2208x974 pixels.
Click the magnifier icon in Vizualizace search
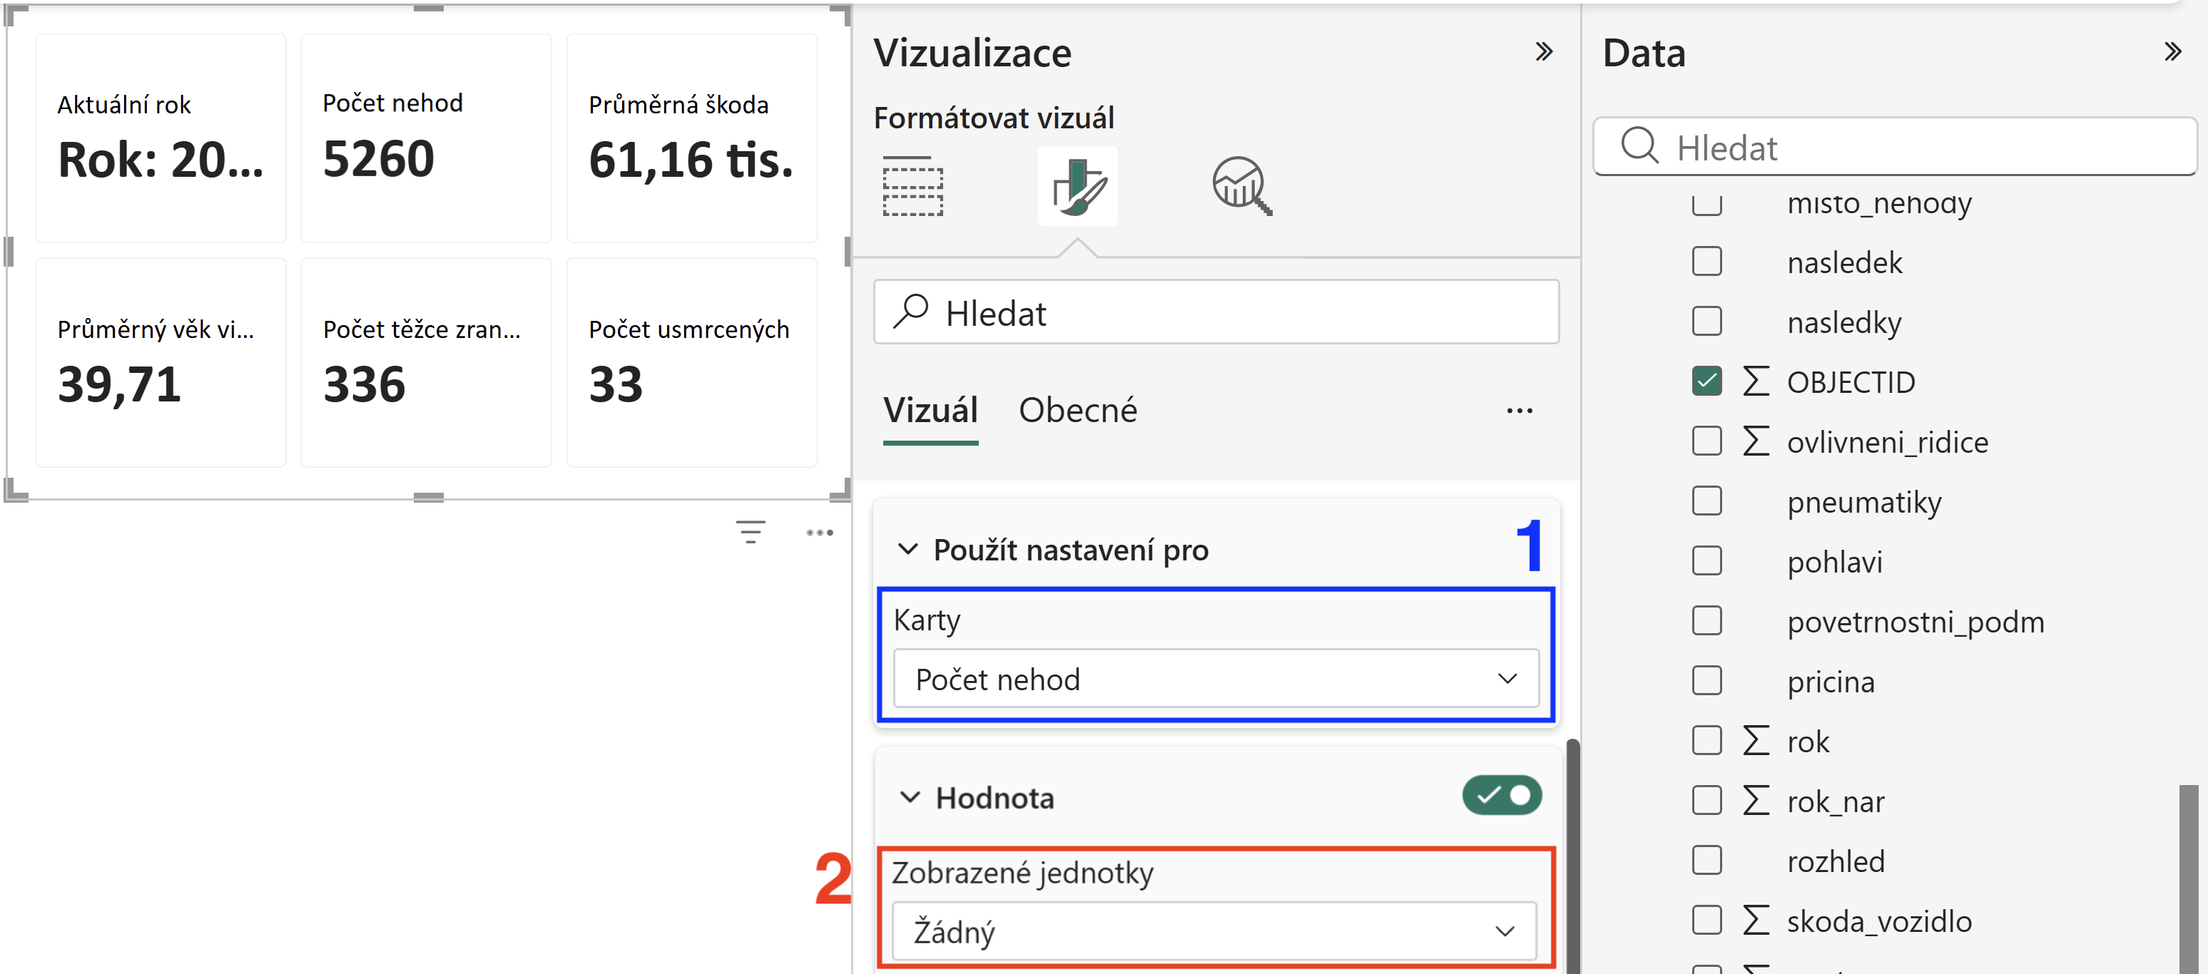pos(910,312)
